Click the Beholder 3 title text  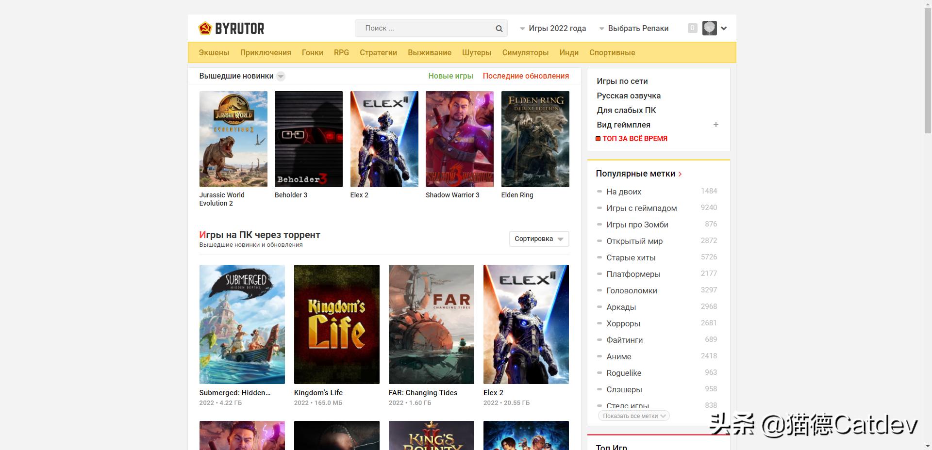click(x=291, y=195)
